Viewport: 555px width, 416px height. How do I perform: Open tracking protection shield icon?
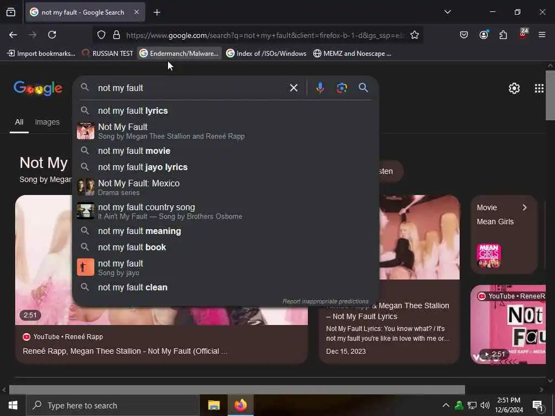click(101, 35)
